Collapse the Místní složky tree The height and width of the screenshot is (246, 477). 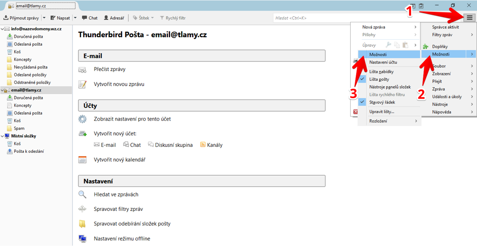pyautogui.click(x=3, y=136)
